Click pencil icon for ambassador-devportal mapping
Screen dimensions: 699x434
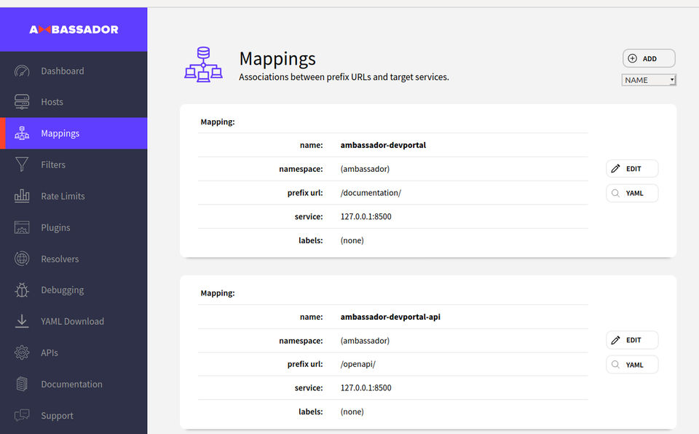tap(616, 169)
